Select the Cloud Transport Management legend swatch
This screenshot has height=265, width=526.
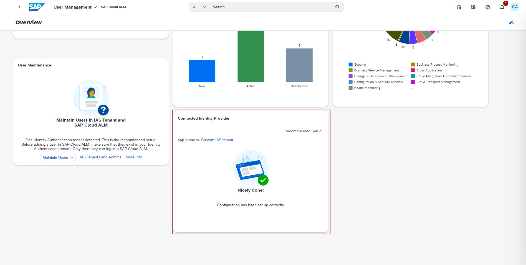click(413, 82)
